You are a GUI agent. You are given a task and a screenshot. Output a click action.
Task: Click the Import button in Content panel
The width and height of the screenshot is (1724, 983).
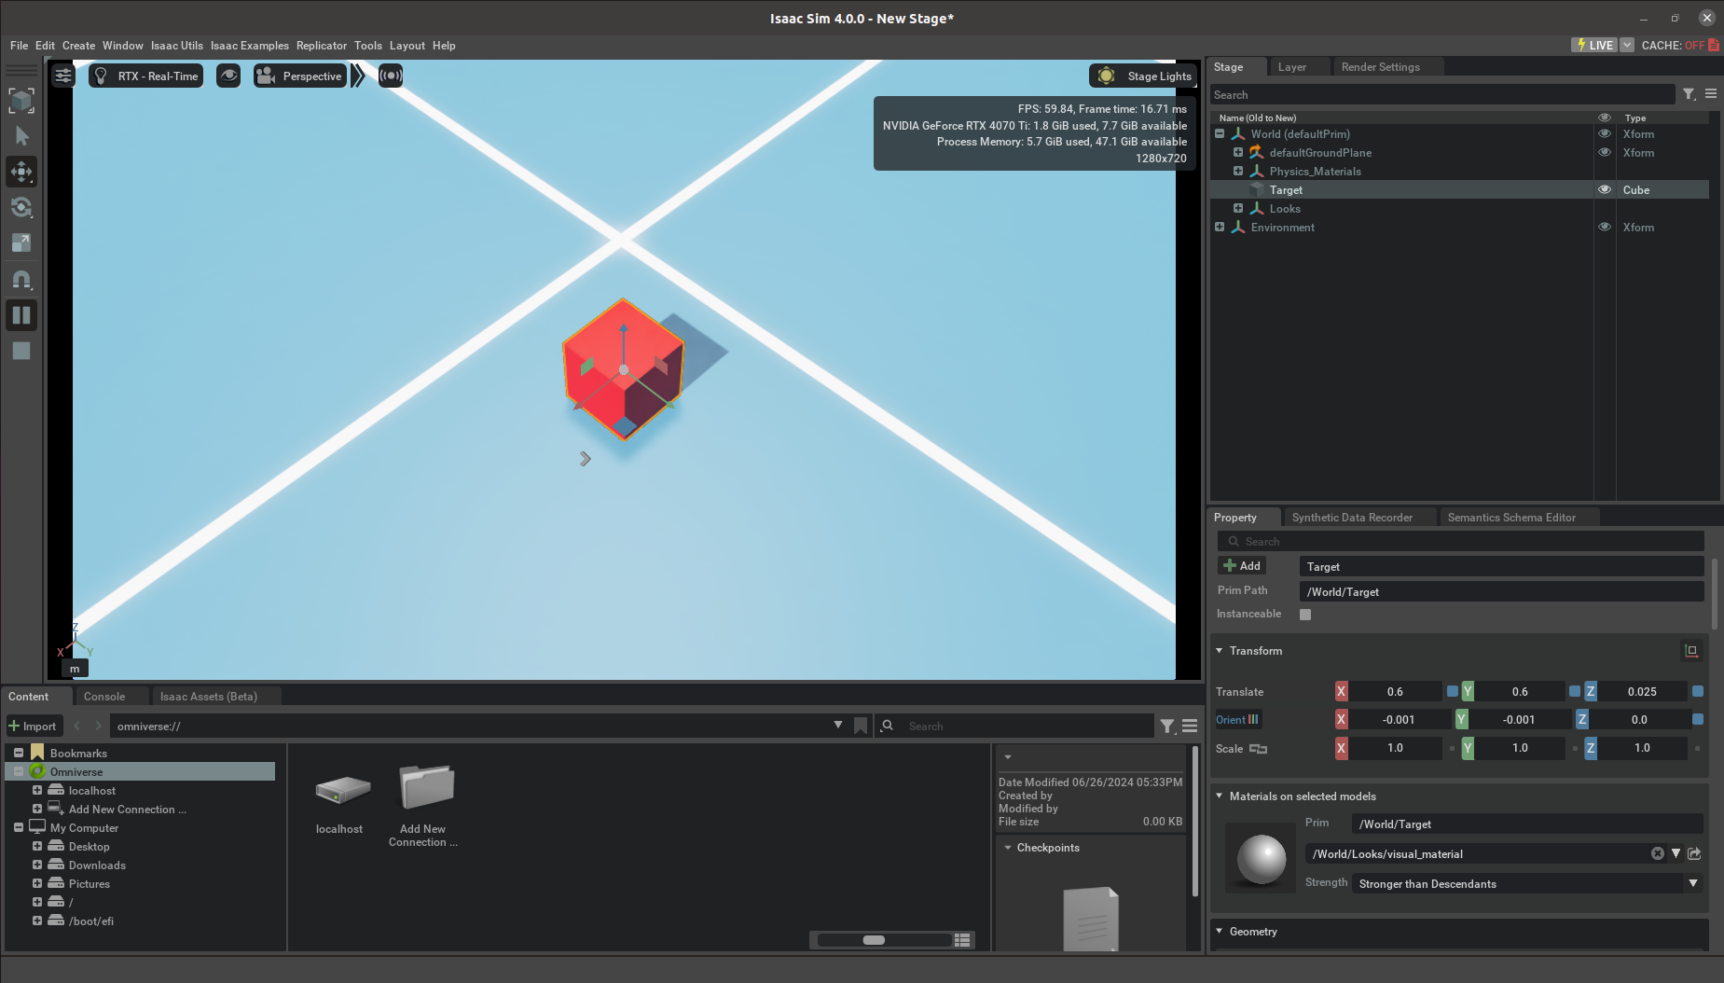33,726
